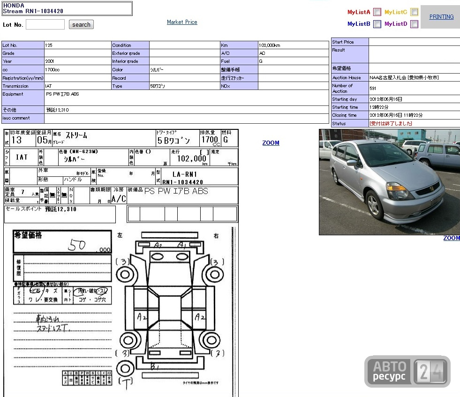
Task: Click ZOOM link under car photo
Action: [x=452, y=238]
